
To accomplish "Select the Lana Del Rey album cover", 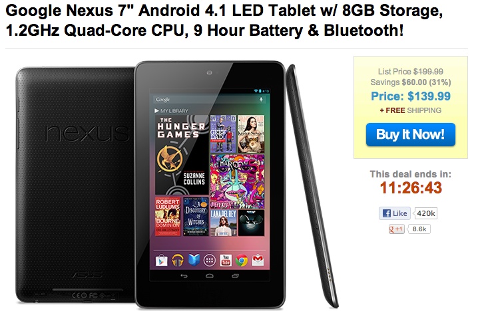I will 224,223.
